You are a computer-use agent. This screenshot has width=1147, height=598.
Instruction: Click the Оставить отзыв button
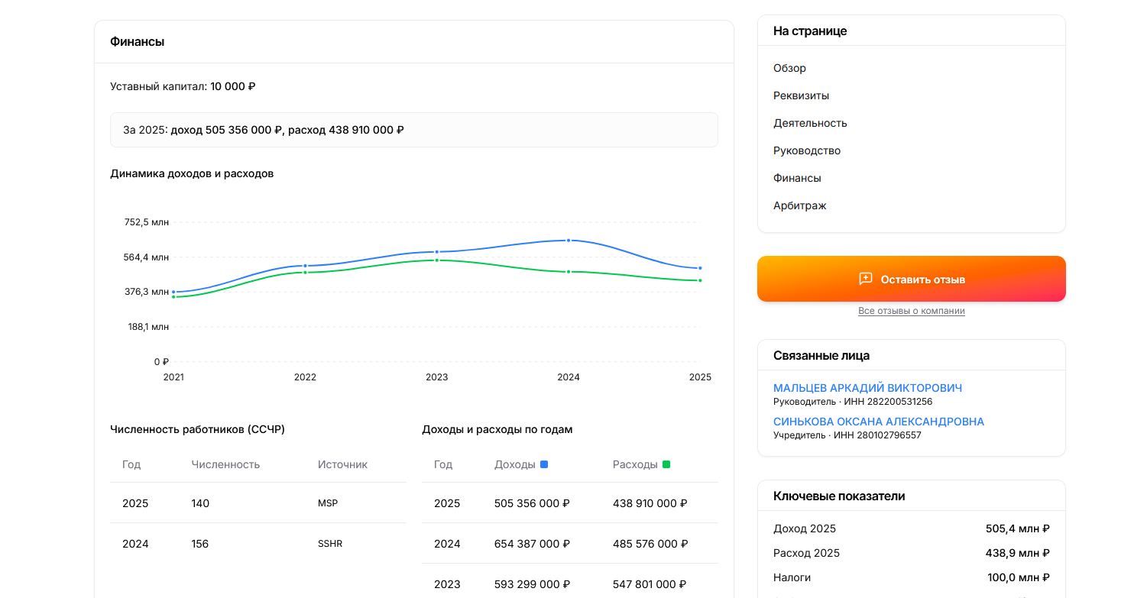(x=912, y=279)
